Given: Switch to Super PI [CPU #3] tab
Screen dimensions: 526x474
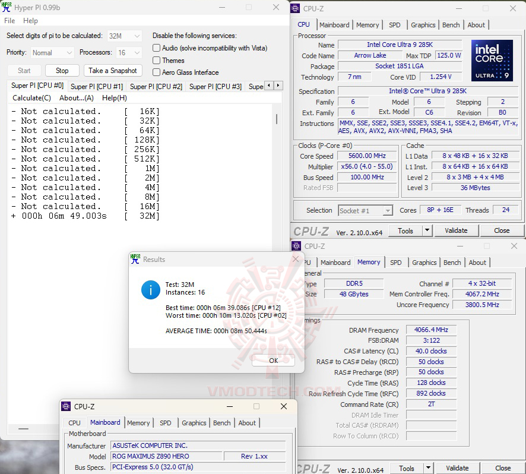Looking at the screenshot, I should click(x=216, y=87).
